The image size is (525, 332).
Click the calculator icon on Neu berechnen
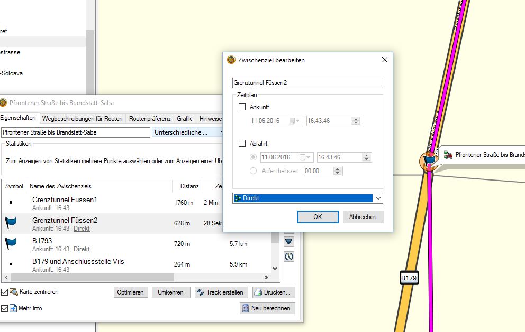246,308
